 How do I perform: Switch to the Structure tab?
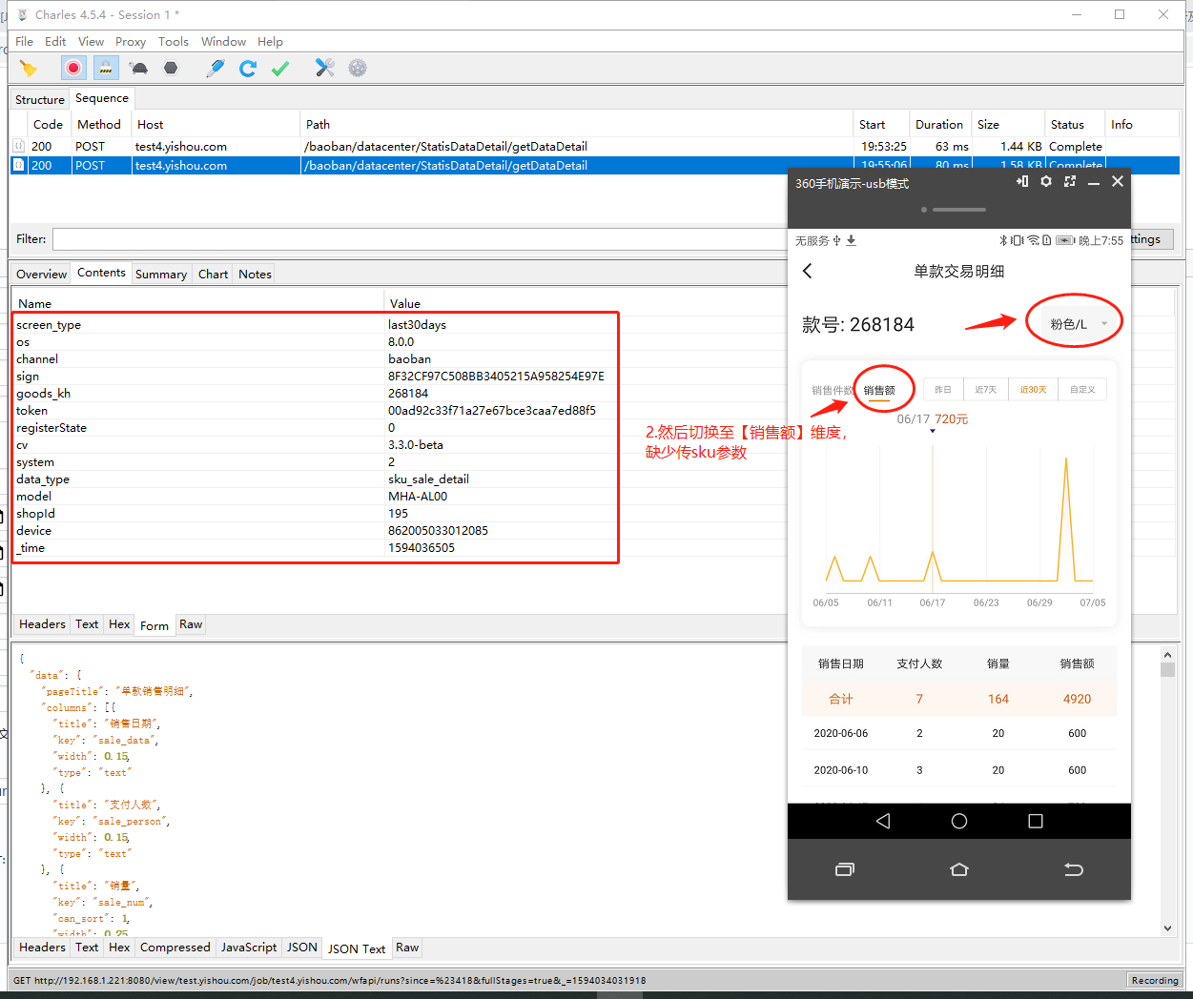pos(40,99)
